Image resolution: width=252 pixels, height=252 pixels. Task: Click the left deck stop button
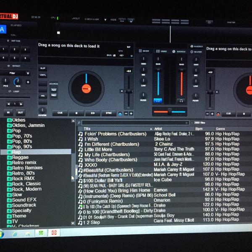pos(76,113)
